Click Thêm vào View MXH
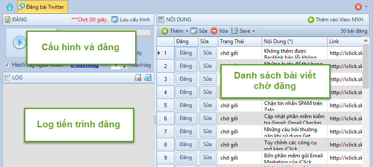 [x=336, y=20]
